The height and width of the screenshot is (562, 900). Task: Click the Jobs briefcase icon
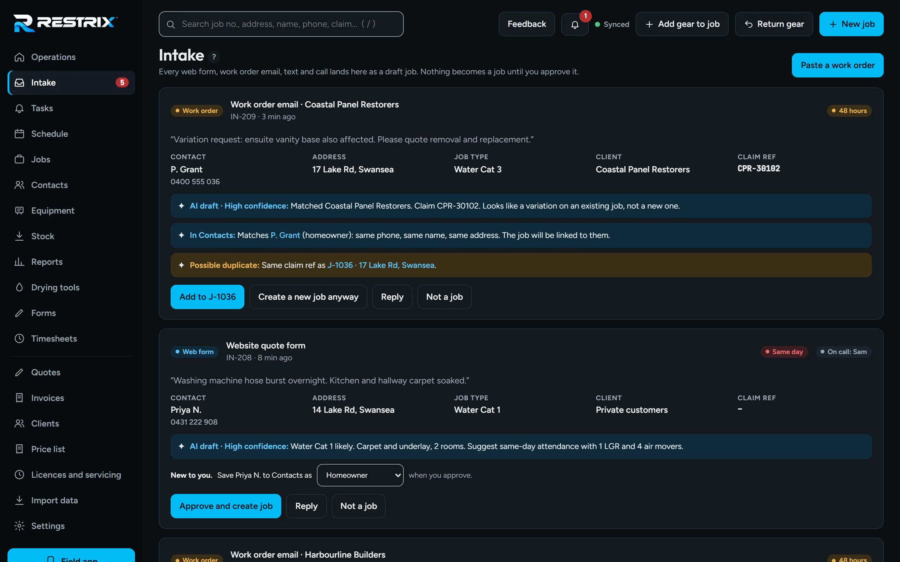point(19,160)
